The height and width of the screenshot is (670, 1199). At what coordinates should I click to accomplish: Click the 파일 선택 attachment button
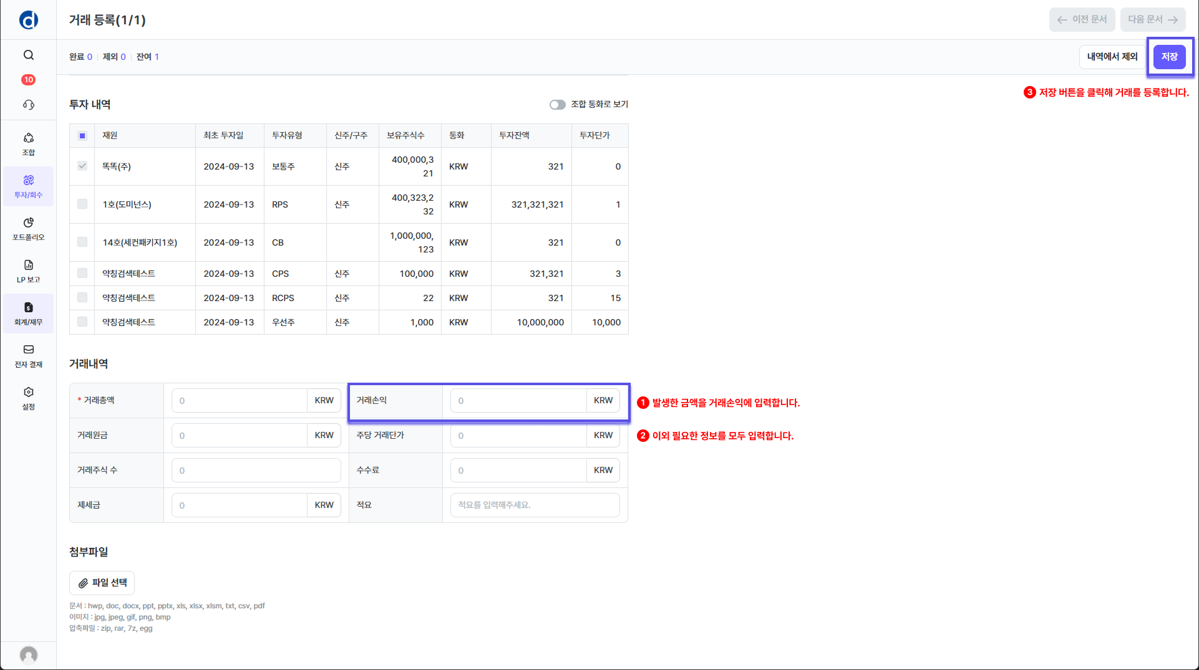click(102, 583)
